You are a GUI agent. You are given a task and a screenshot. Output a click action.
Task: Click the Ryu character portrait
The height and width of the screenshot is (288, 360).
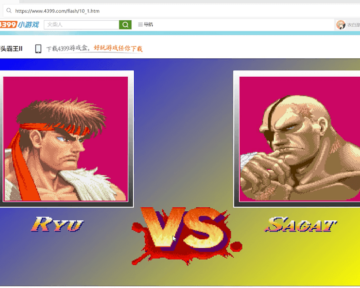click(x=66, y=139)
